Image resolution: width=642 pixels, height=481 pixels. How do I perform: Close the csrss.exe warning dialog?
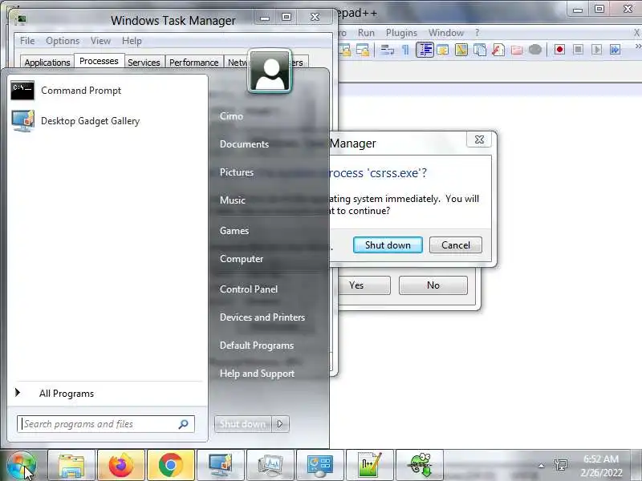[x=479, y=139]
